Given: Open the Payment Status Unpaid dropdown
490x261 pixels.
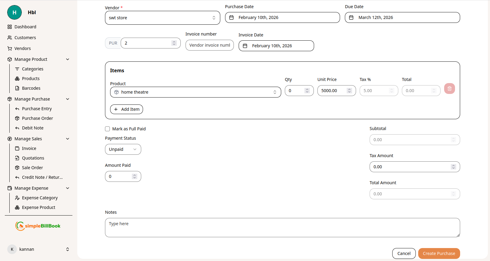Looking at the screenshot, I should tap(123, 149).
